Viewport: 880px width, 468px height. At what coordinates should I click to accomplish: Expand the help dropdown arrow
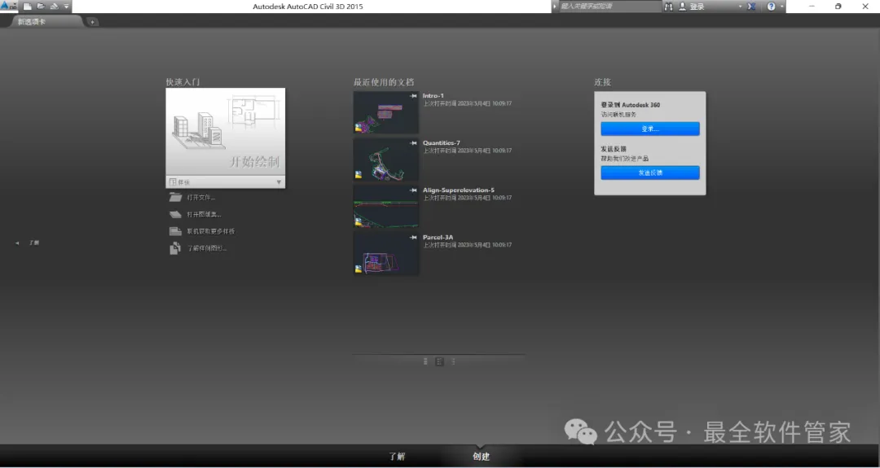click(781, 7)
